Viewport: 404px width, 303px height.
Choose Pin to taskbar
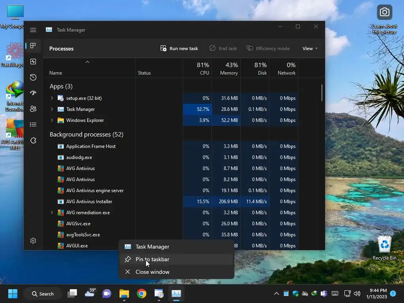tap(176, 259)
